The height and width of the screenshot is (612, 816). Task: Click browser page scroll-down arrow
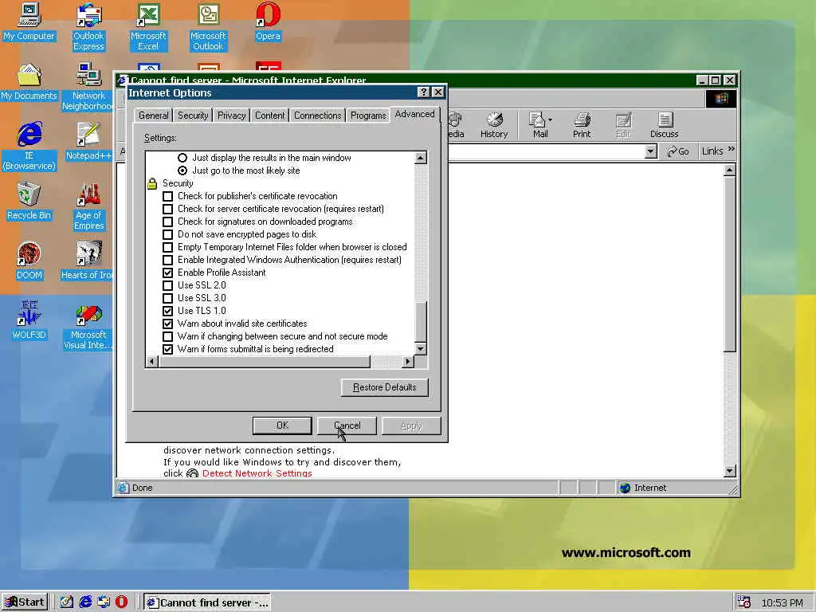coord(730,471)
